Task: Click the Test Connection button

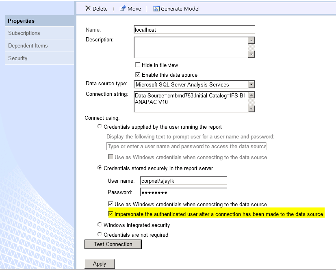Action: coord(113,244)
